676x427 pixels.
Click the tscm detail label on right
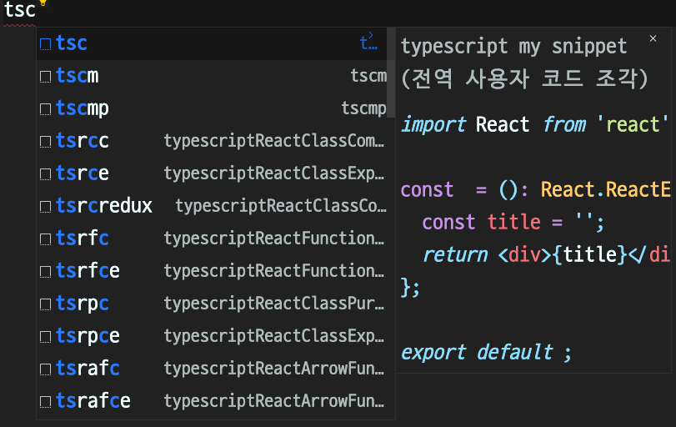tap(368, 76)
